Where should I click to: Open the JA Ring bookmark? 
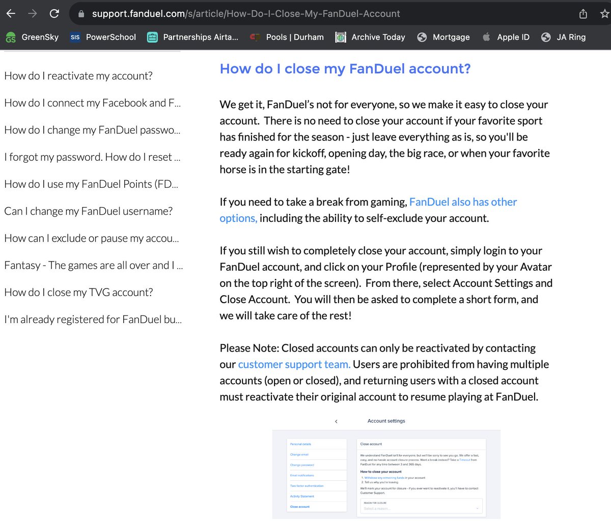[x=563, y=37]
